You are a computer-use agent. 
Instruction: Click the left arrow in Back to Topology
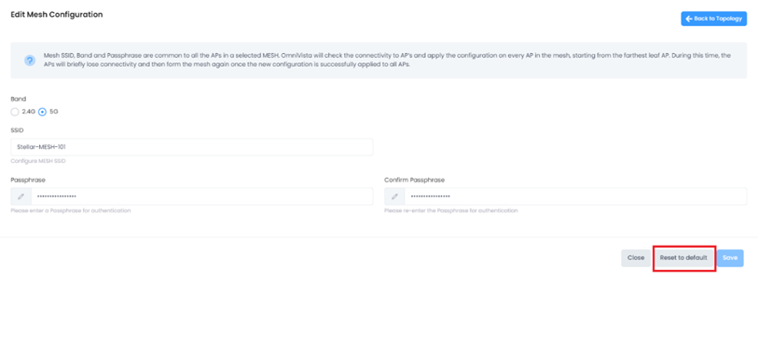(689, 19)
